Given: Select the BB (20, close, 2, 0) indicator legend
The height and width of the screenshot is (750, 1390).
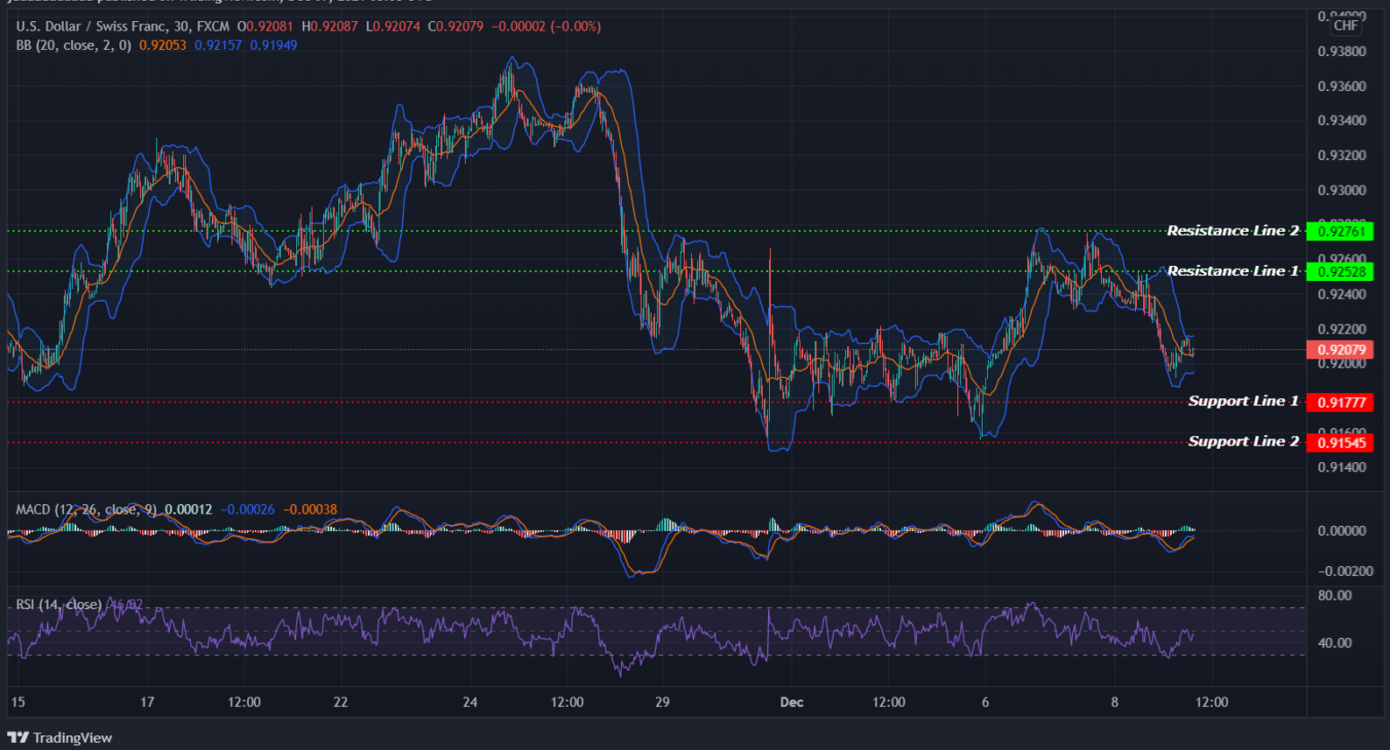Looking at the screenshot, I should pos(74,45).
